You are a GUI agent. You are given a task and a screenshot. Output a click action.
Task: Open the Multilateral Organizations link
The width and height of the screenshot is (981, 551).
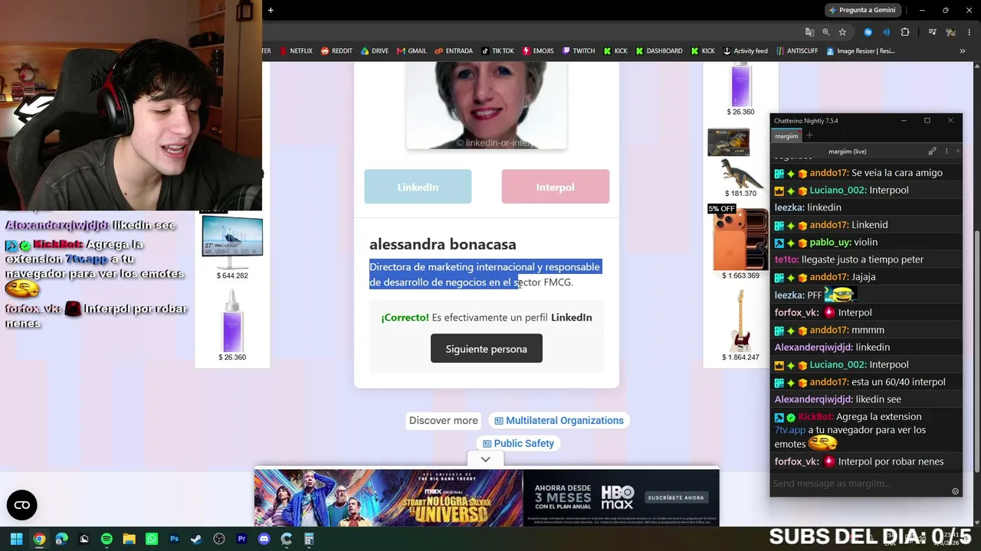(x=559, y=420)
